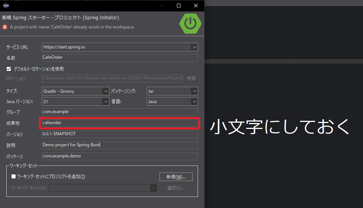Image resolution: width=363 pixels, height=208 pixels.
Task: Change the Java バージョン dropdown value
Action: pos(105,101)
